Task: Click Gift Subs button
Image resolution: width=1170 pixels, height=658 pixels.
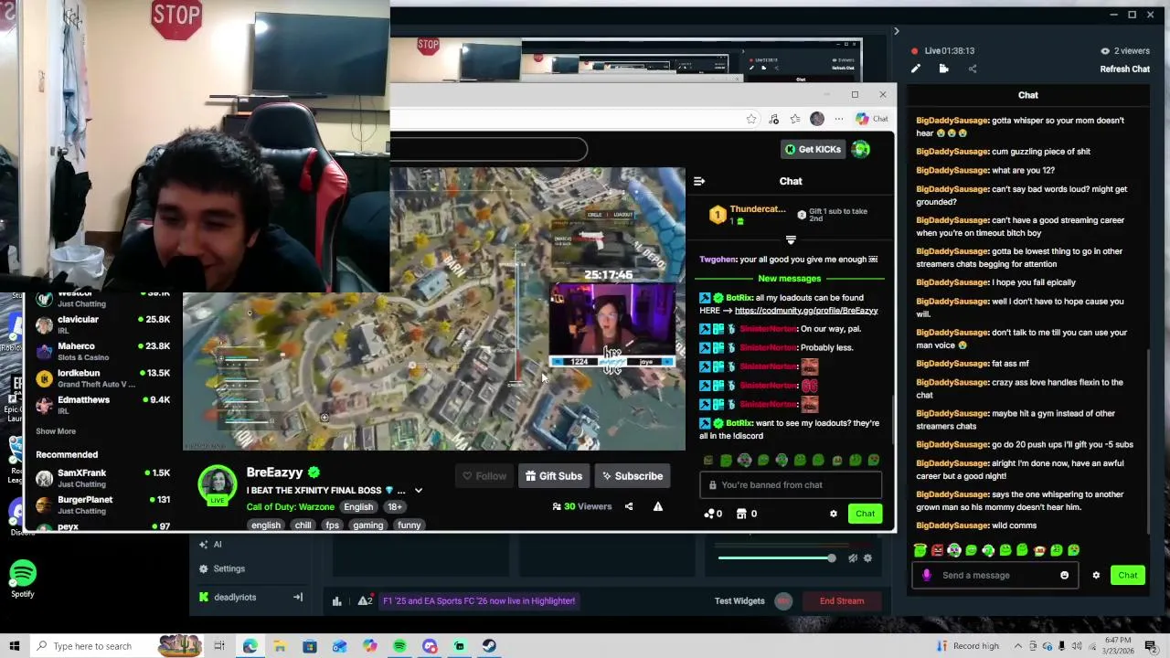Action: 553,476
